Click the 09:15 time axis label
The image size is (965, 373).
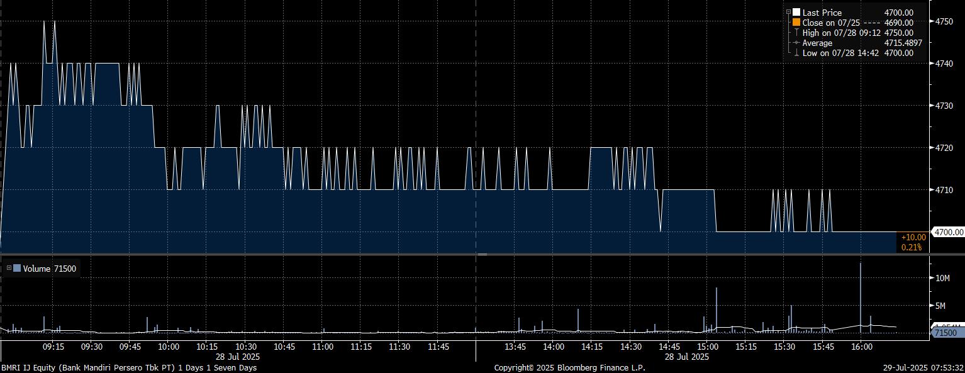click(53, 347)
